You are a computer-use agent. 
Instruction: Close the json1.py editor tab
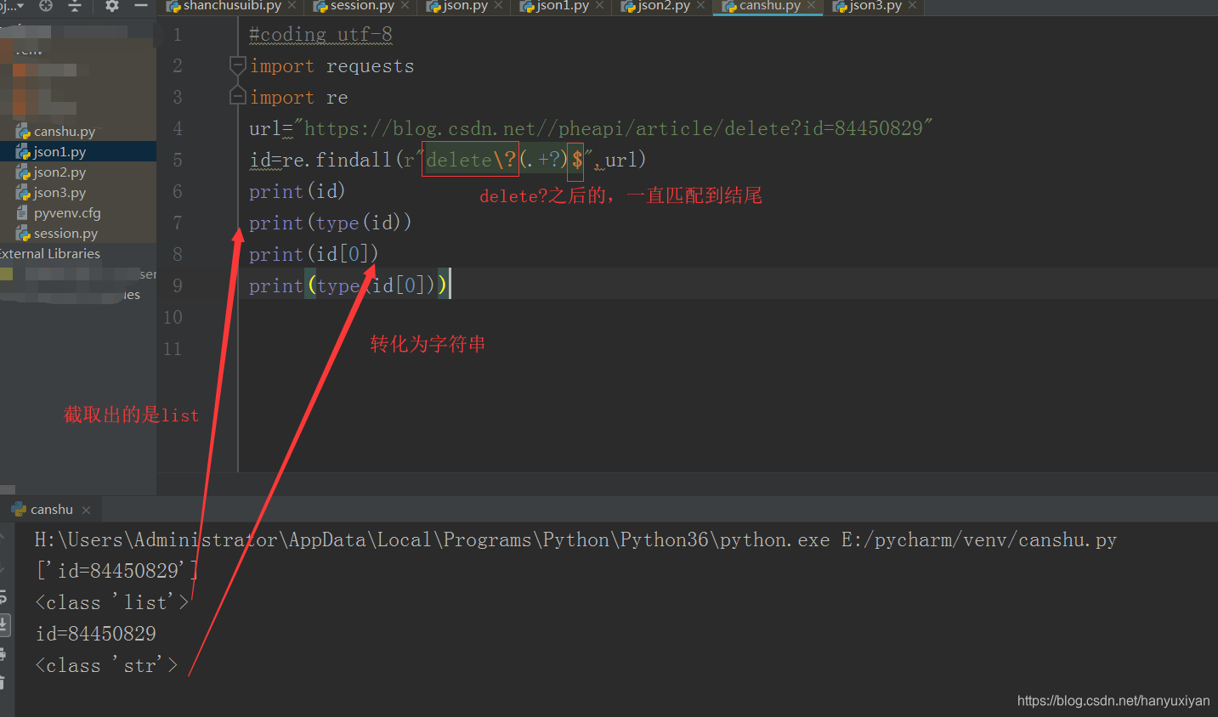pyautogui.click(x=599, y=6)
